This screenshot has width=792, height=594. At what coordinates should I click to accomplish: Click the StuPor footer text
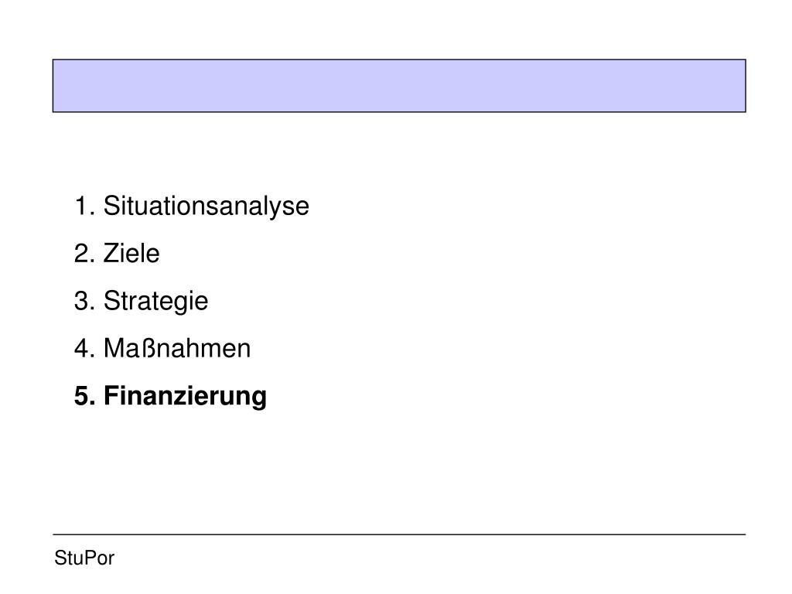84,558
